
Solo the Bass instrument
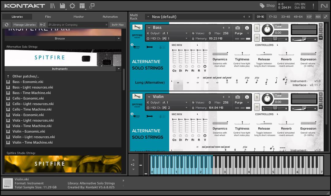[257, 28]
